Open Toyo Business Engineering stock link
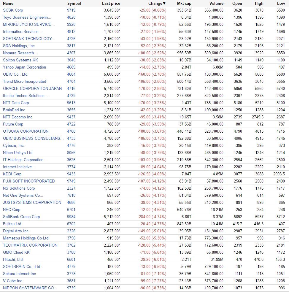This screenshot has width=289, height=292. pyautogui.click(x=27, y=17)
